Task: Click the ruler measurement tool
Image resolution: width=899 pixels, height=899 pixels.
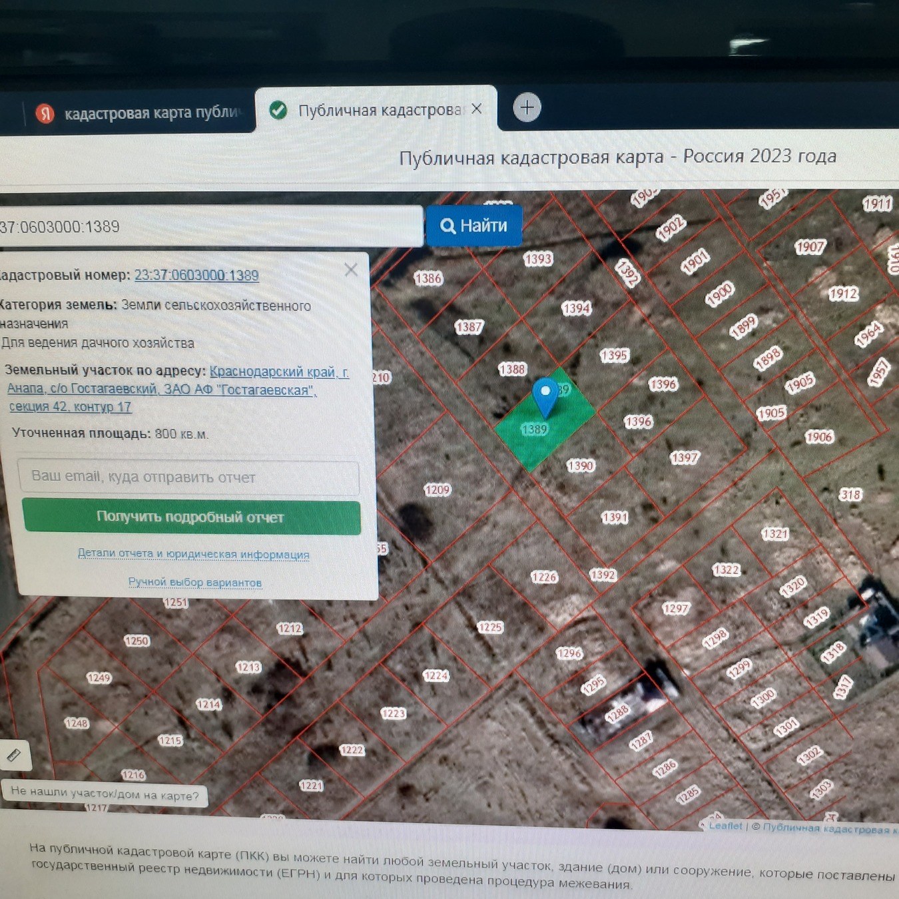Action: click(x=14, y=755)
